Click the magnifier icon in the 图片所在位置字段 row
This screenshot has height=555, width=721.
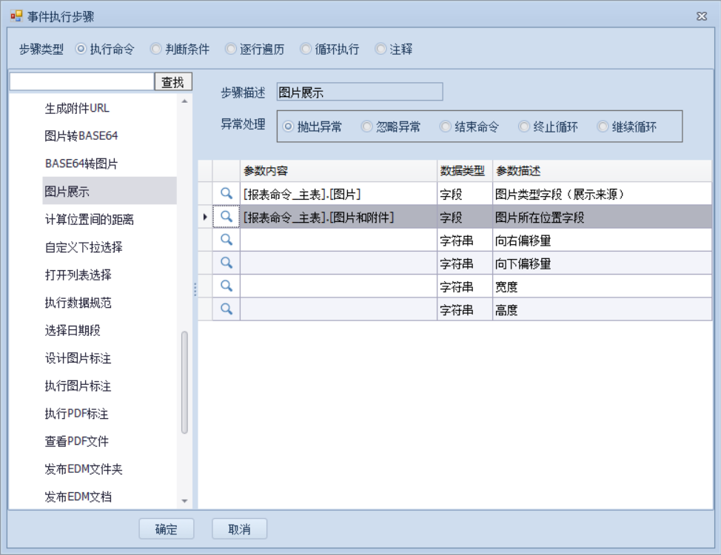227,217
